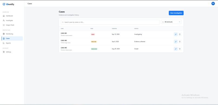Click the Investigating status text
The width and height of the screenshot is (218, 105).
[x=138, y=34]
